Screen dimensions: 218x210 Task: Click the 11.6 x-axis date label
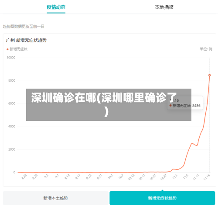186,177
